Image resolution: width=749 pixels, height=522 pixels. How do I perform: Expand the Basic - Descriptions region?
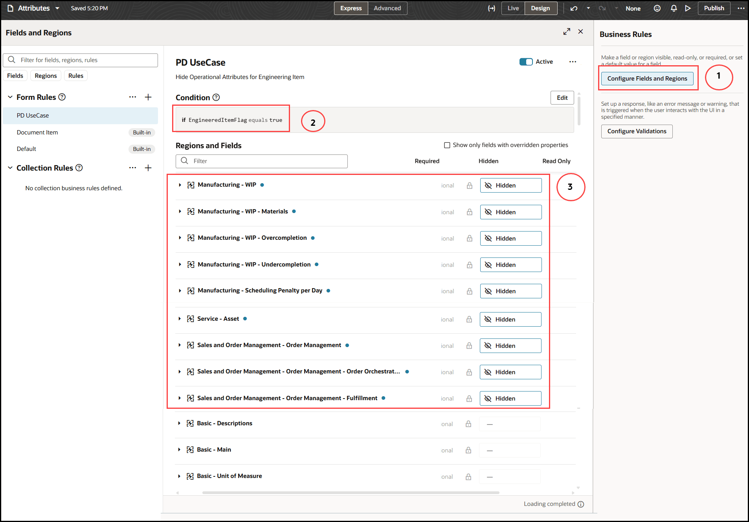pos(179,423)
